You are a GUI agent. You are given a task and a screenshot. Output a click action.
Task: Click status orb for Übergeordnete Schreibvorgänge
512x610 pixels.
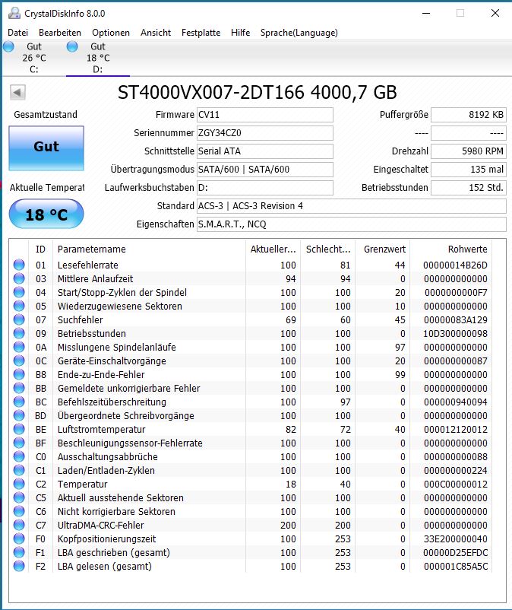pos(19,415)
